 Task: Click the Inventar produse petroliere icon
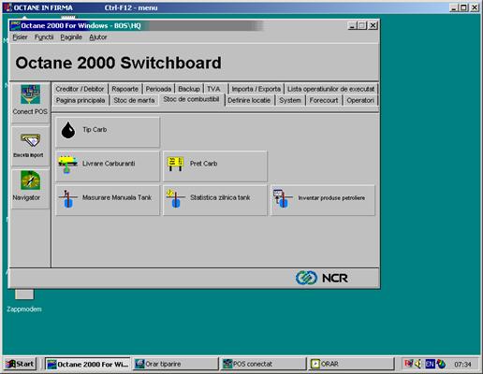point(283,198)
